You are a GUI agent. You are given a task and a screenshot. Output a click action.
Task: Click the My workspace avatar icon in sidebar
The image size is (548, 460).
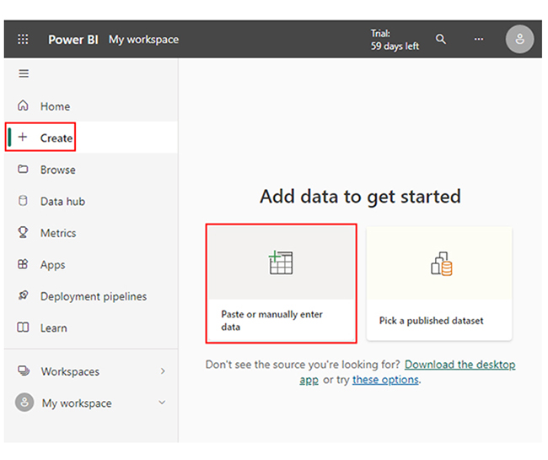click(x=24, y=403)
